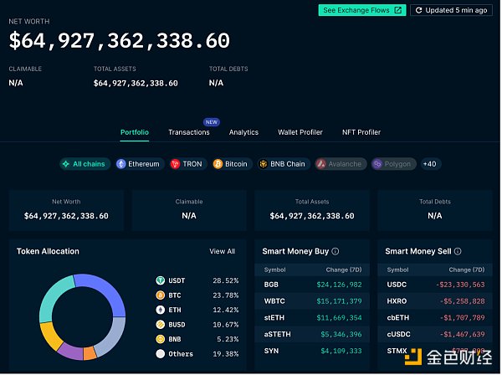
Task: Filter by TRON chain
Action: click(188, 164)
